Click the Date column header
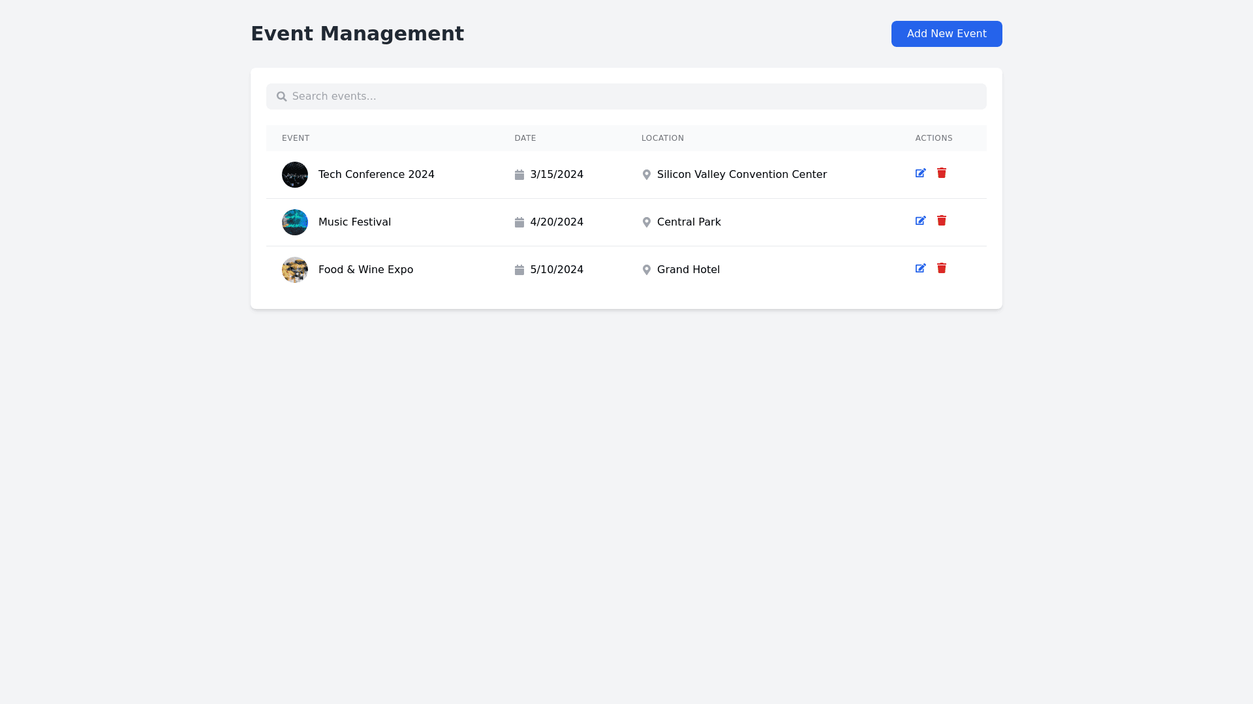The height and width of the screenshot is (704, 1253). 525,138
